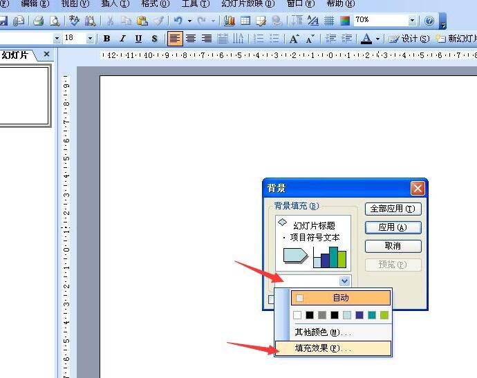The height and width of the screenshot is (378, 477).
Task: Close the 背景 dialog
Action: pos(418,189)
